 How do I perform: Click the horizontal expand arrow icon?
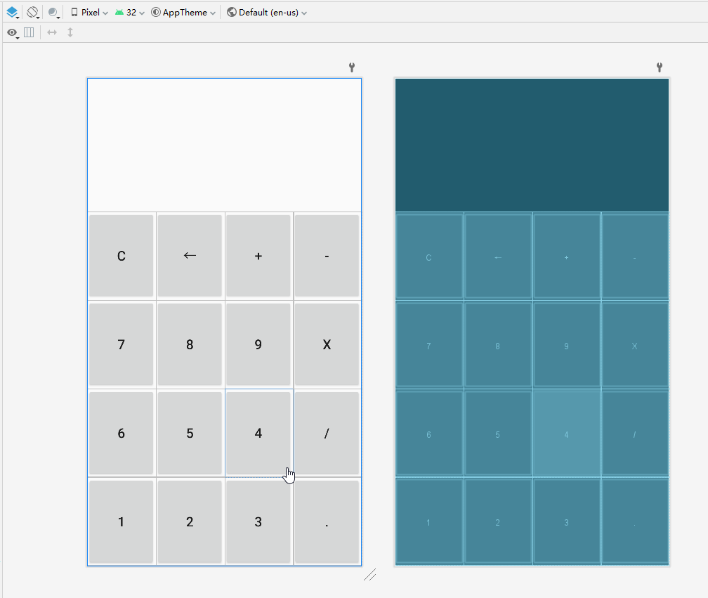tap(51, 32)
